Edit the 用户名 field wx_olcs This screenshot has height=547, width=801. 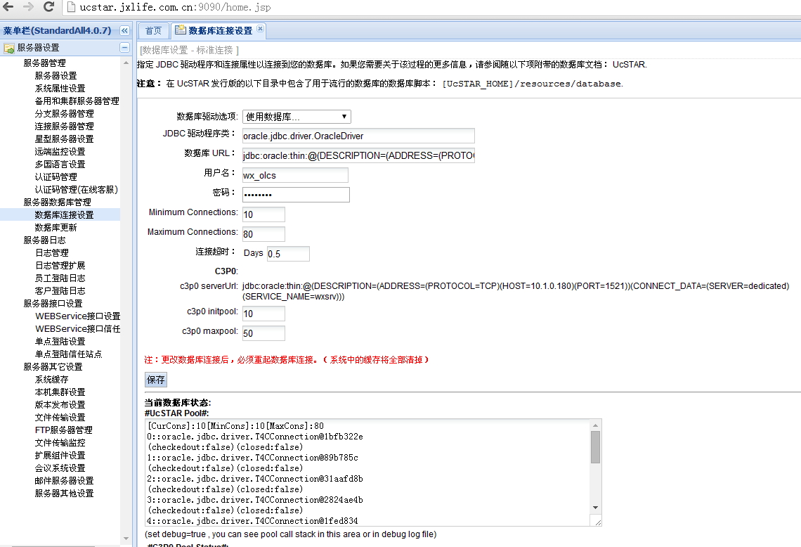[x=295, y=175]
